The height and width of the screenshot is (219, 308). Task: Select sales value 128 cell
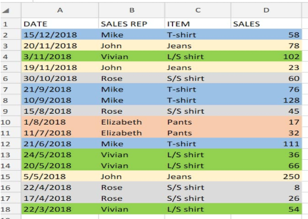point(266,100)
